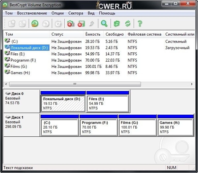Click the floppy disk with red cross icon
Viewport: 198px width, 173px height.
click(81, 23)
